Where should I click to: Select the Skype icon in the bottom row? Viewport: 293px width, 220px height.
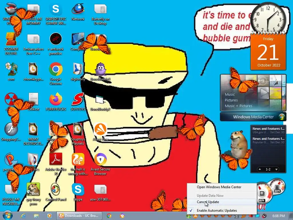(x=78, y=192)
